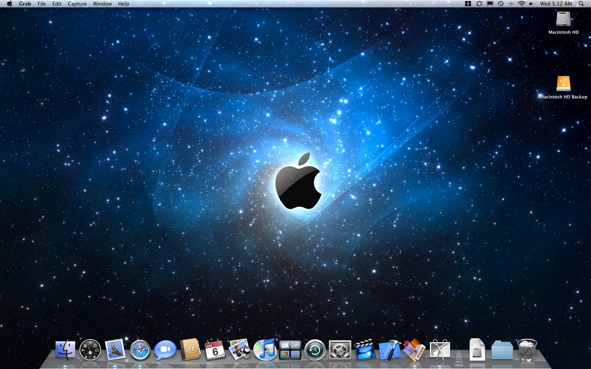Image resolution: width=591 pixels, height=369 pixels.
Task: Expand the Spaces indicator menu
Action: pyautogui.click(x=468, y=4)
